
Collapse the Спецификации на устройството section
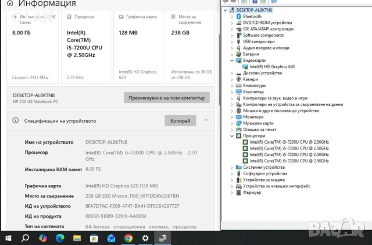pyautogui.click(x=206, y=120)
